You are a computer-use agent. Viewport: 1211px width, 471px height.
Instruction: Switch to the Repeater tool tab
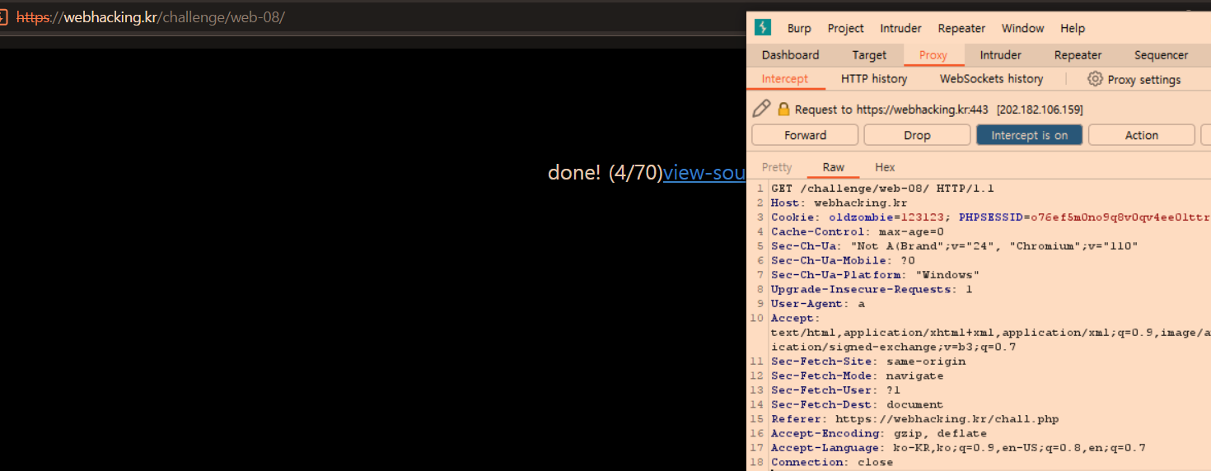[x=1078, y=55]
